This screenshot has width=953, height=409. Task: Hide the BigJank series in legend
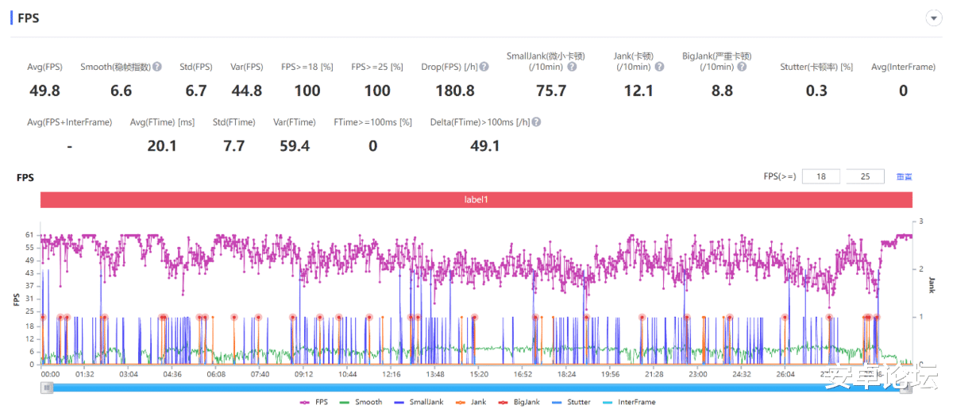(x=519, y=403)
